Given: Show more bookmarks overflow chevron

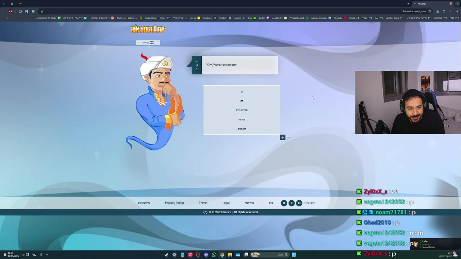Looking at the screenshot, I should [6, 18].
